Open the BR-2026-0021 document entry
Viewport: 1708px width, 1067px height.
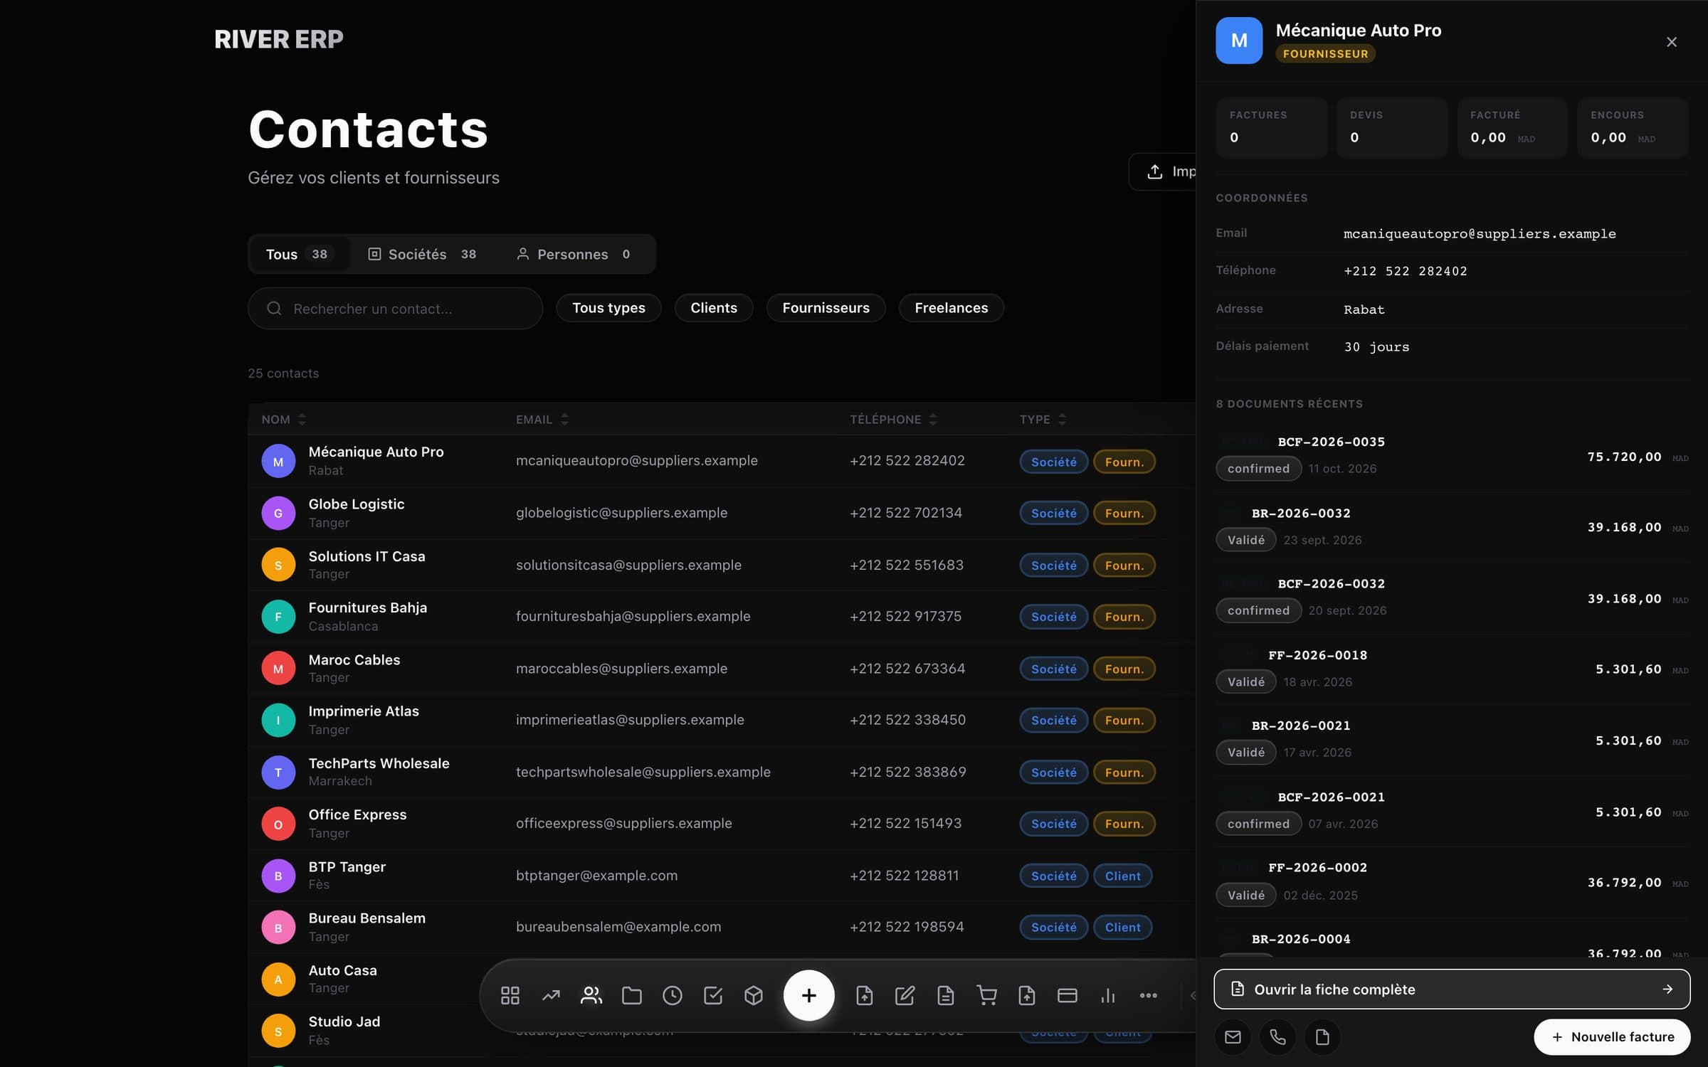pos(1452,740)
